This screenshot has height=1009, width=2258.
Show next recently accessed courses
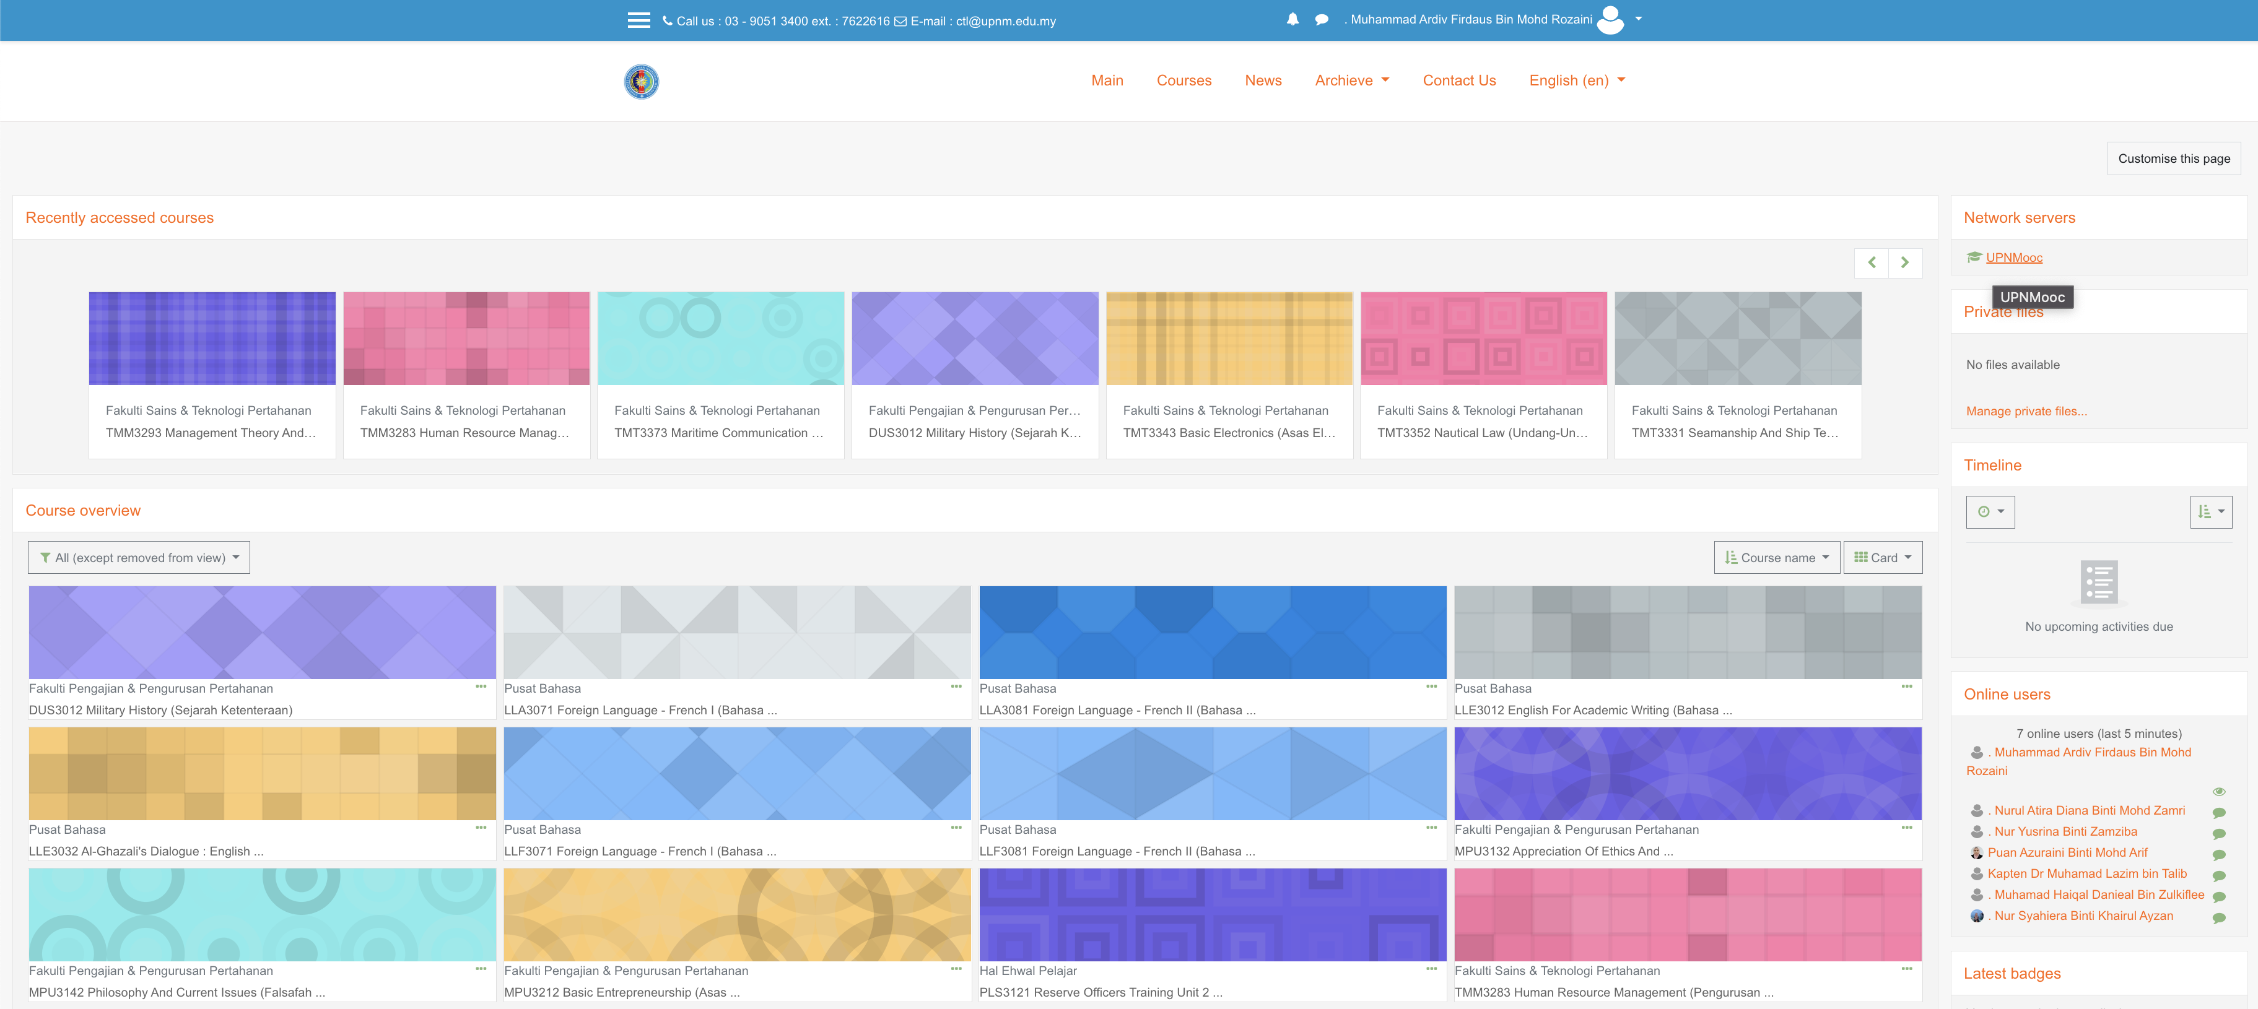(1904, 262)
